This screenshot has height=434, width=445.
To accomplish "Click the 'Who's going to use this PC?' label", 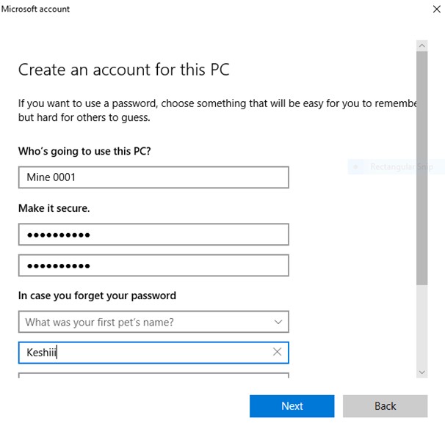I will click(84, 151).
